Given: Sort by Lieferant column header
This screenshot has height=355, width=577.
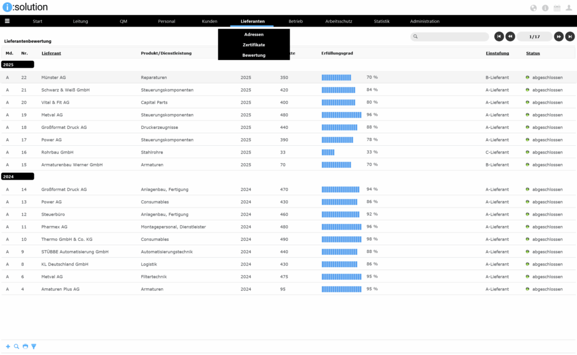Looking at the screenshot, I should [51, 53].
